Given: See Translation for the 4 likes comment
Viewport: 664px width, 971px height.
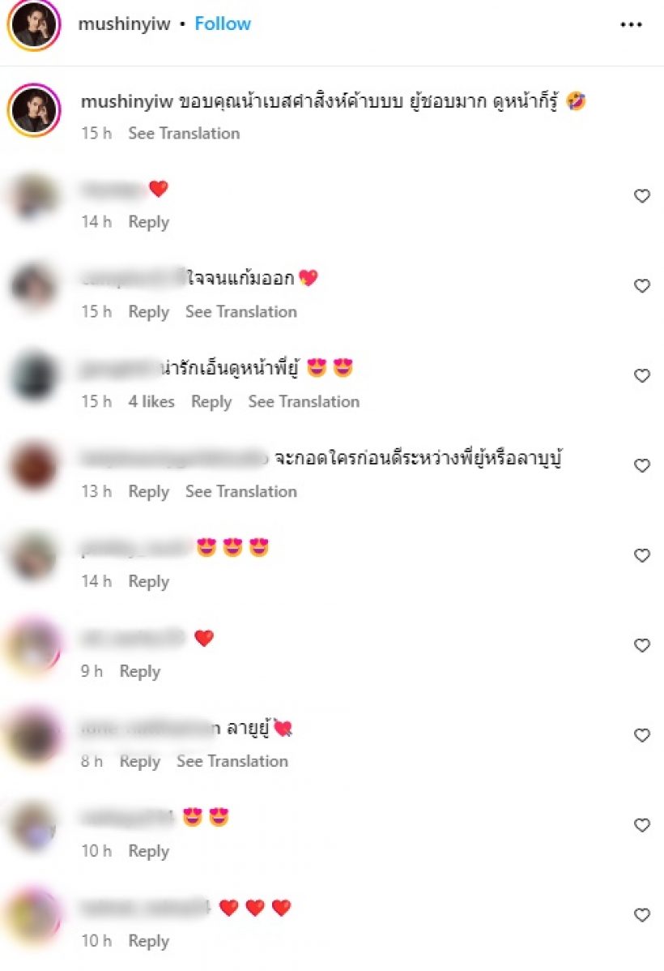Looking at the screenshot, I should coord(304,402).
